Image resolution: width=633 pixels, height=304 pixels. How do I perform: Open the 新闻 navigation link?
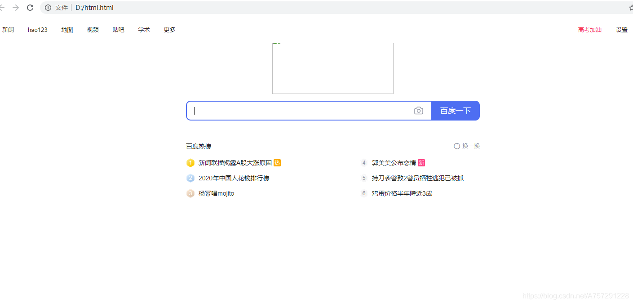coord(8,30)
